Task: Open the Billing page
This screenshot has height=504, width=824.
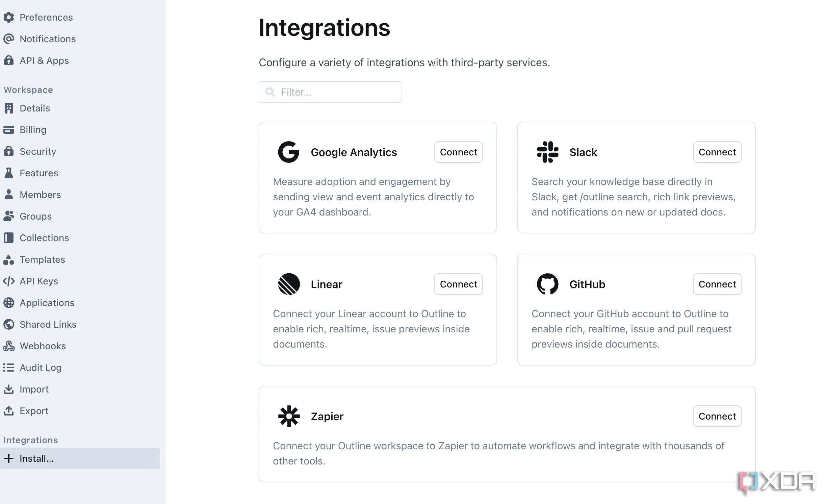Action: (80, 130)
